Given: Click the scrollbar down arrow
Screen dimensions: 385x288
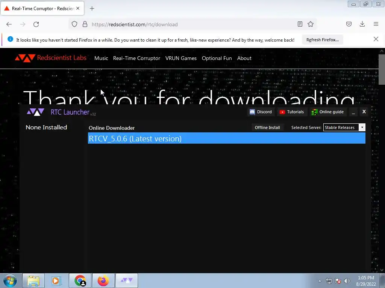Looking at the screenshot, I should (x=382, y=270).
